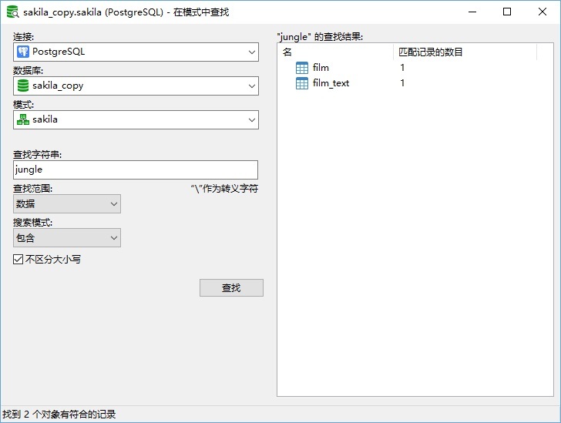Click match count 1 for film
This screenshot has height=423, width=561.
pos(402,68)
